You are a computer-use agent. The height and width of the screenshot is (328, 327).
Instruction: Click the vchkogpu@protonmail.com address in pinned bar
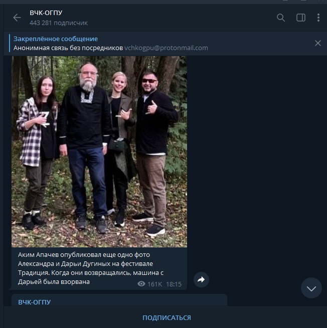tap(166, 48)
